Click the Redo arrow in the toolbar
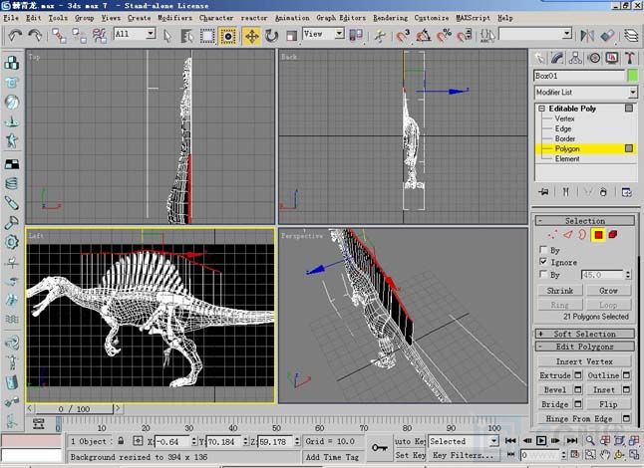644x468 pixels. tap(35, 36)
